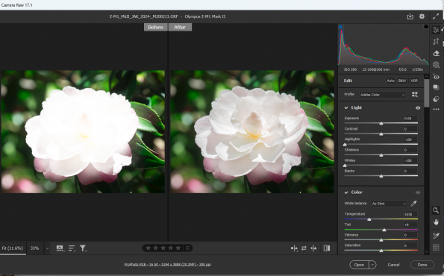Open Camera Raw preferences gear
Screen dimensions: 444x276
[422, 16]
